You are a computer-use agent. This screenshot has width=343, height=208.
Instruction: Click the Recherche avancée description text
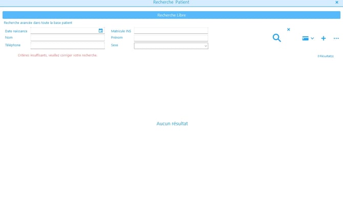tap(38, 22)
